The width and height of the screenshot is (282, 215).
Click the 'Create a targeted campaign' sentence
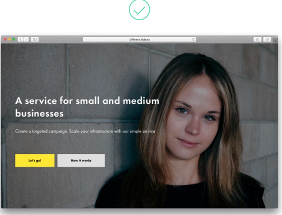pyautogui.click(x=41, y=131)
